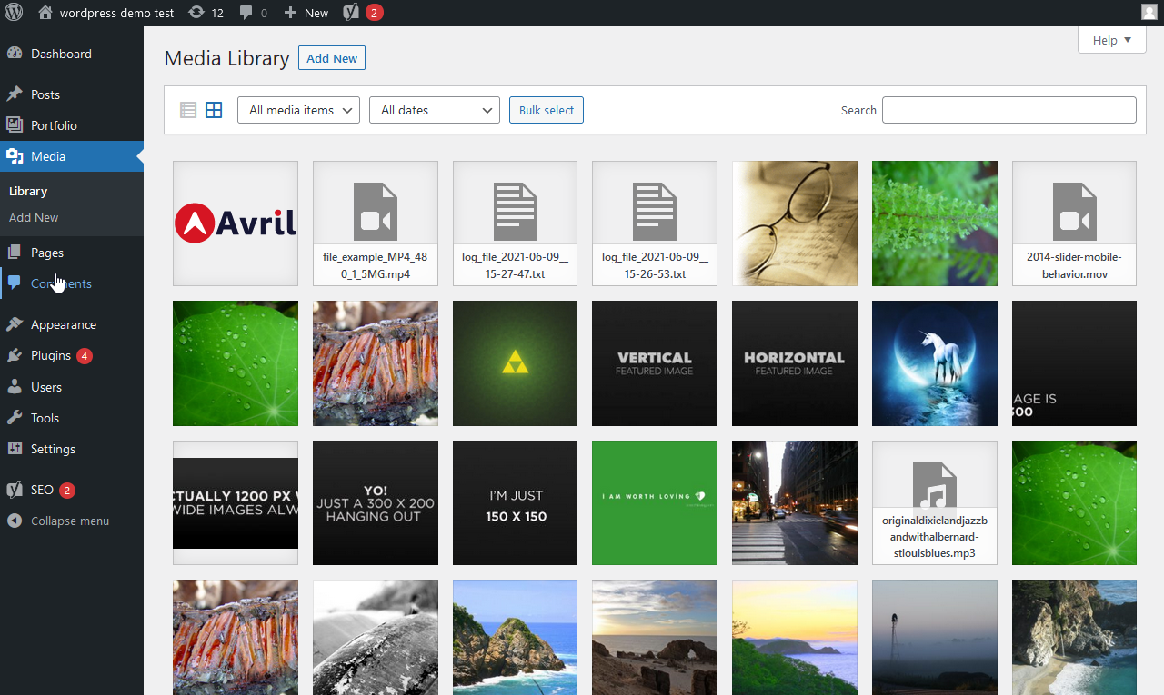Open the All dates dropdown
The height and width of the screenshot is (695, 1164).
click(434, 110)
